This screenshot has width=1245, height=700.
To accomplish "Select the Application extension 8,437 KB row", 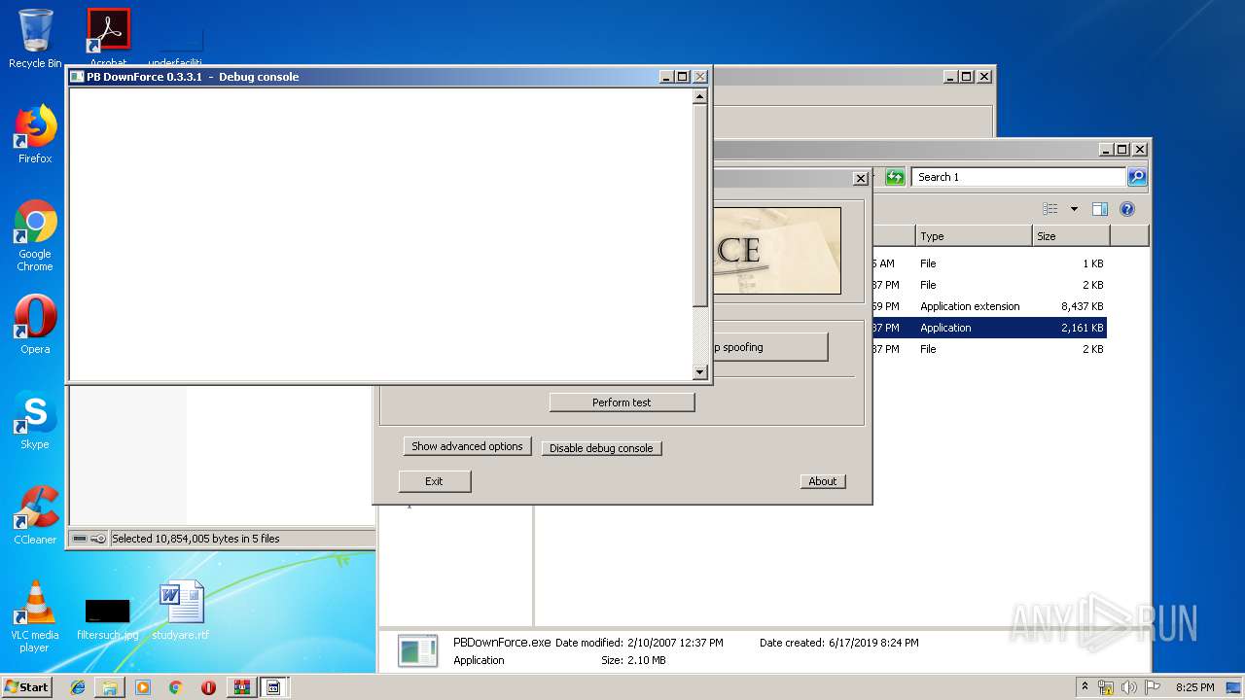I will point(988,306).
